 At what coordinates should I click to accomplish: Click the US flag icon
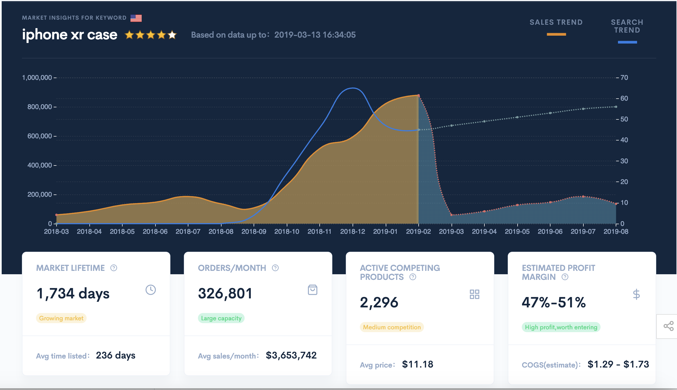136,18
